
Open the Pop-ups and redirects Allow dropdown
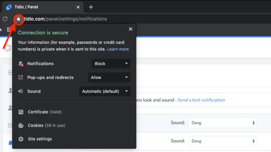pos(109,77)
